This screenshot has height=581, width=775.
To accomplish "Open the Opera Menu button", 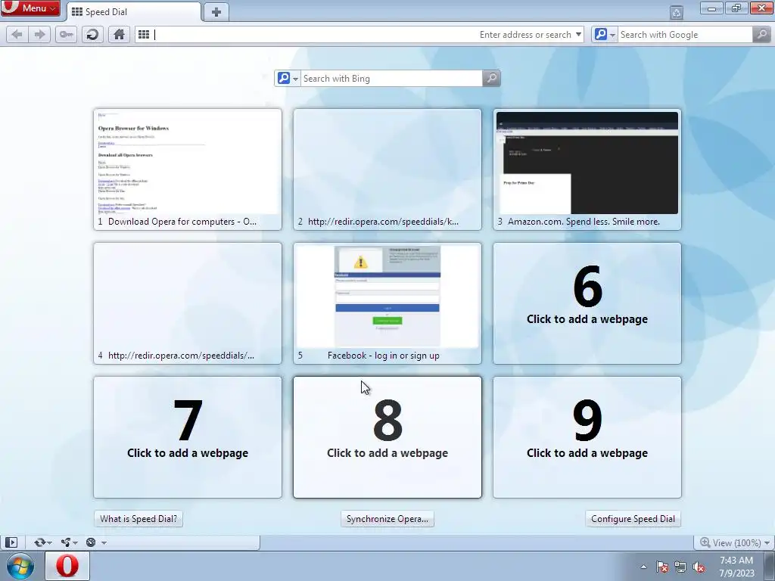I will 30,8.
